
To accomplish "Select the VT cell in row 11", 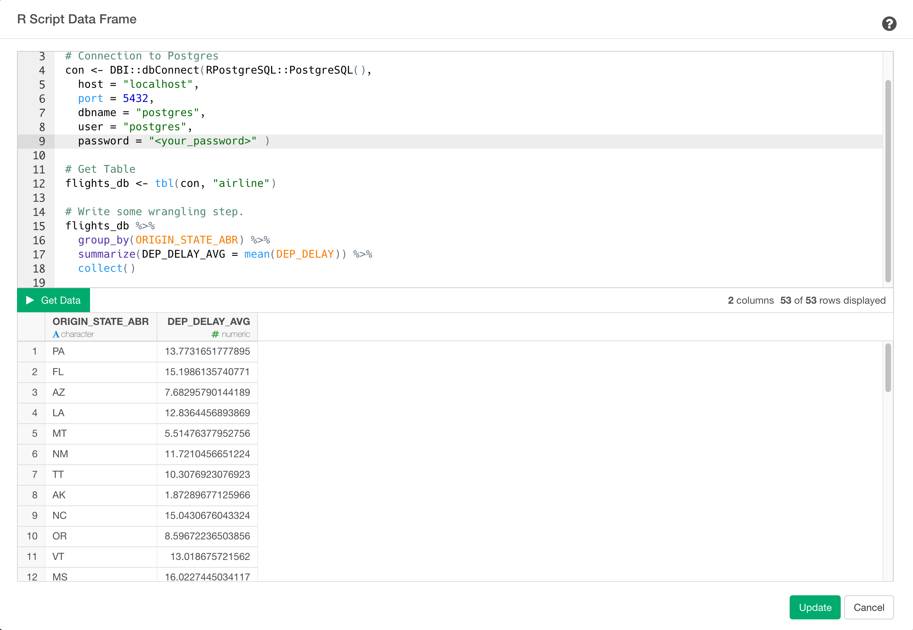I will pos(101,557).
